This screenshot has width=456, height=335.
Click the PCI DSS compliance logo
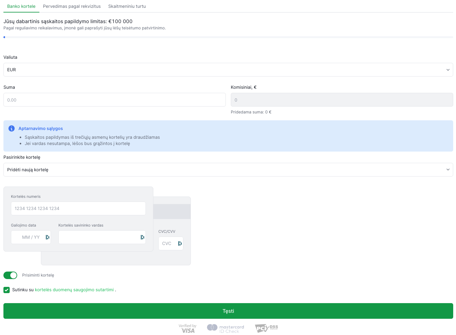[x=266, y=328]
